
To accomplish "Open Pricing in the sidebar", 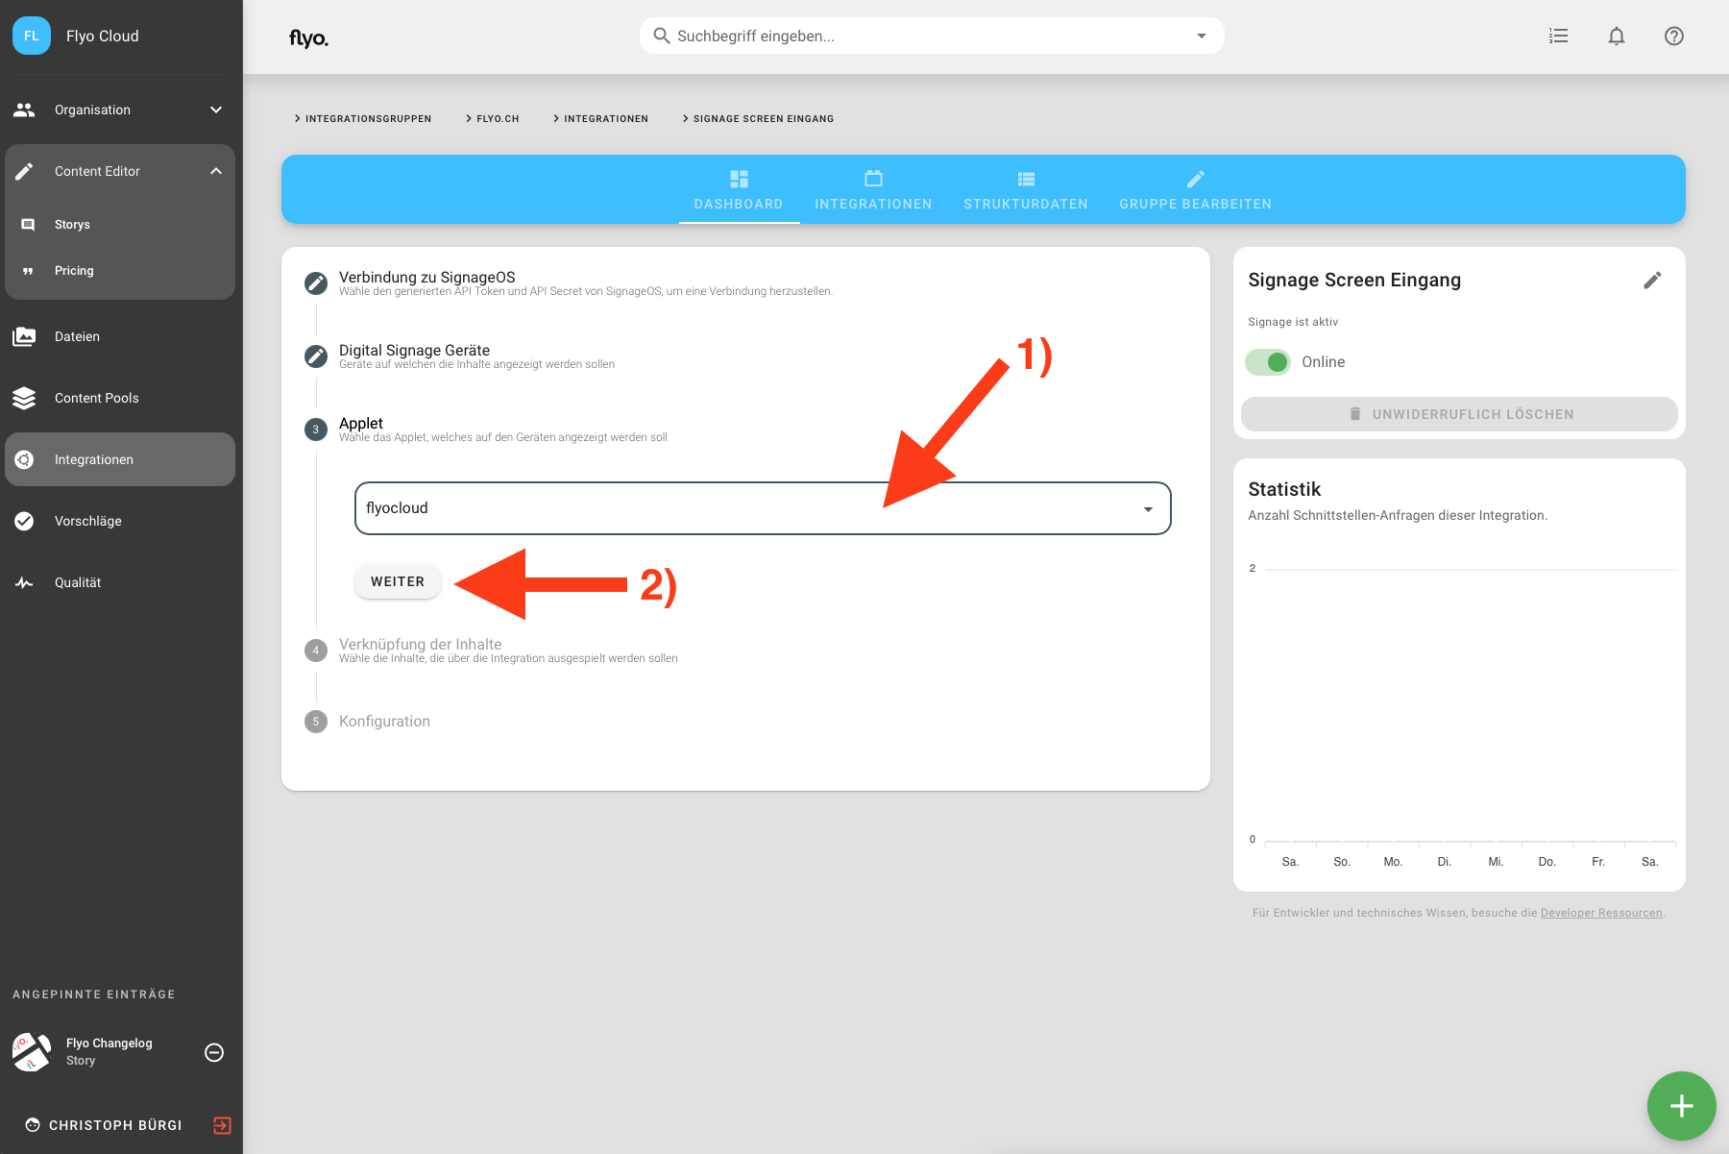I will click(x=120, y=271).
